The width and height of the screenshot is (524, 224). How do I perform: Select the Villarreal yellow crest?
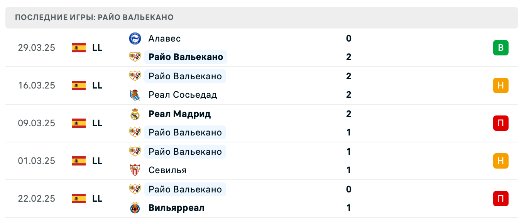(x=135, y=208)
